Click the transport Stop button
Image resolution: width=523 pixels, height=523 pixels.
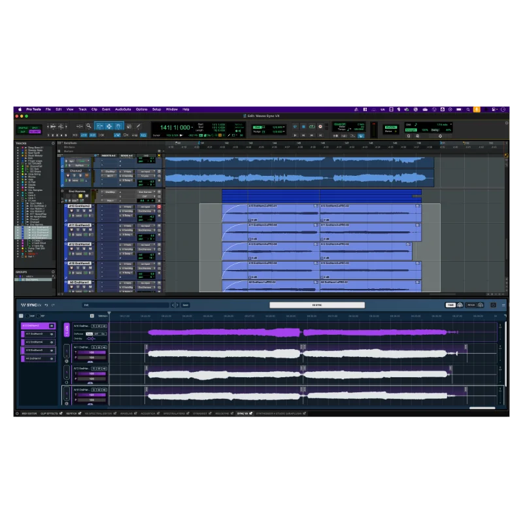coord(303,126)
